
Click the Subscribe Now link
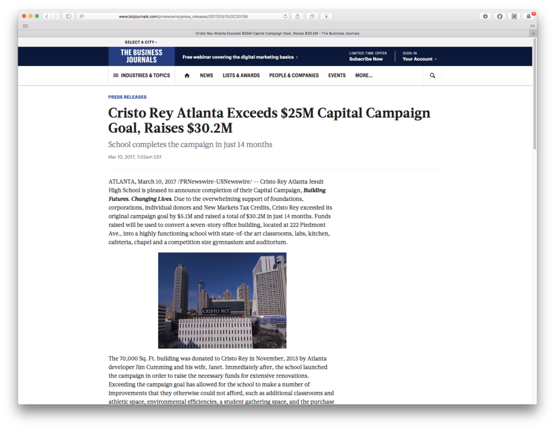click(366, 59)
